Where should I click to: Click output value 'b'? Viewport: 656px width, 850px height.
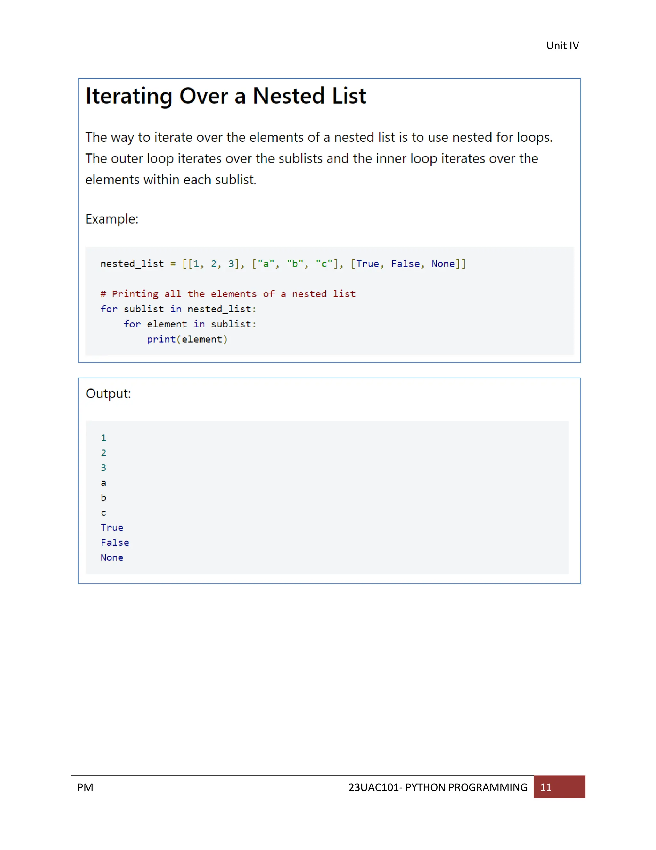click(103, 497)
